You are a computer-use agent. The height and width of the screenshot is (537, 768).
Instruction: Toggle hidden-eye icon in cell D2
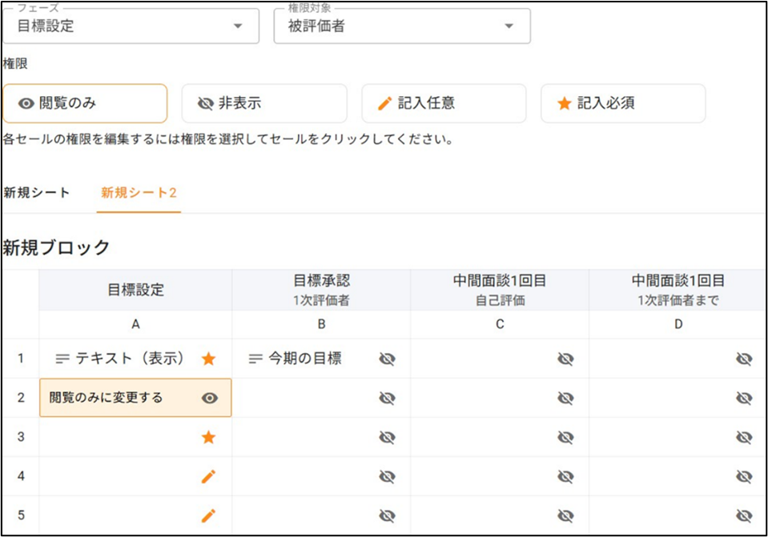point(744,398)
